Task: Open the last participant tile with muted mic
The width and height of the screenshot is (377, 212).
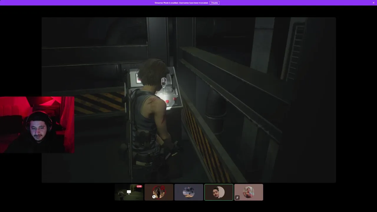Action: pyautogui.click(x=249, y=192)
